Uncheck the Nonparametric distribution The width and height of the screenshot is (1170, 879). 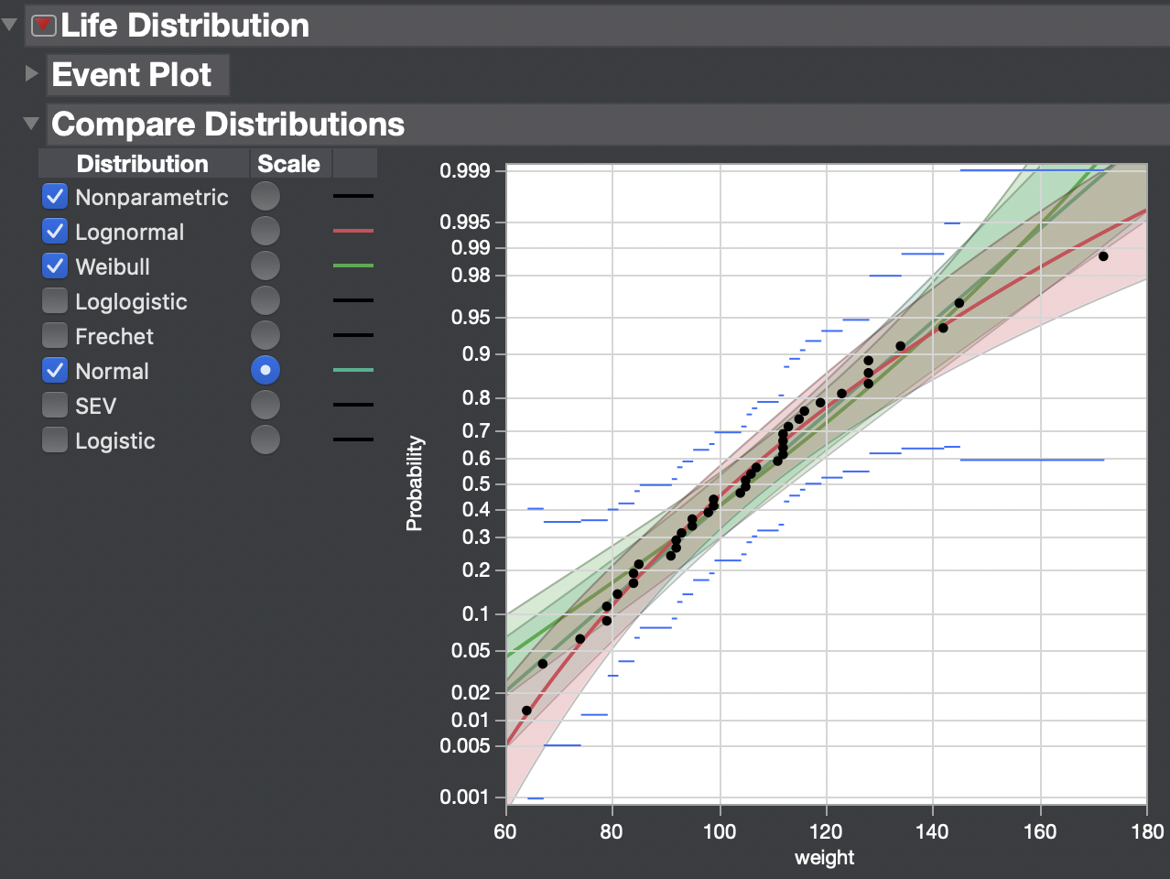(54, 196)
